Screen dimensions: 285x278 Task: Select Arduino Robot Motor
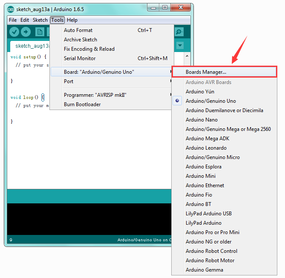224,261
